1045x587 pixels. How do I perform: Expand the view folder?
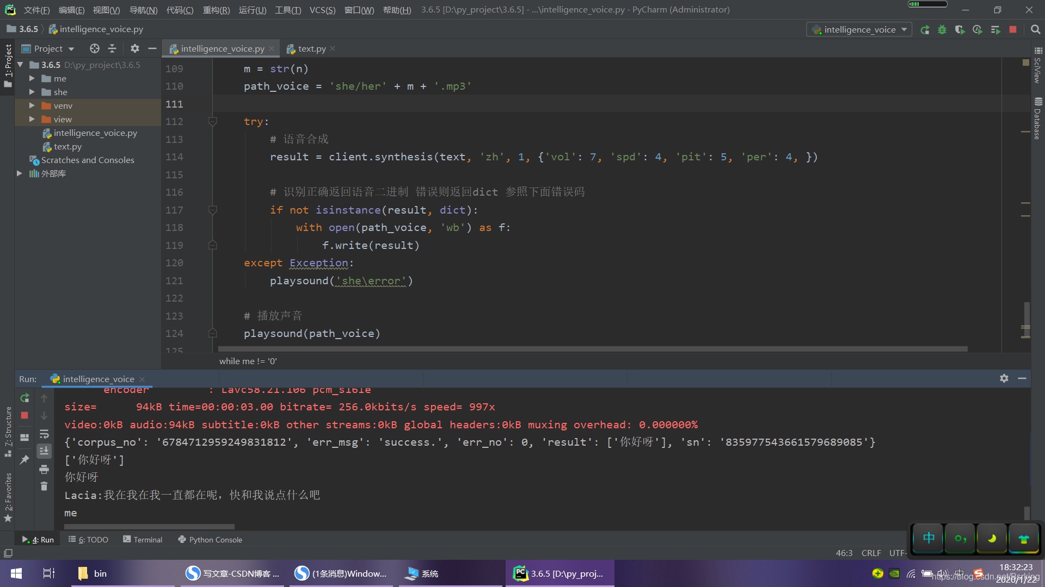click(32, 119)
